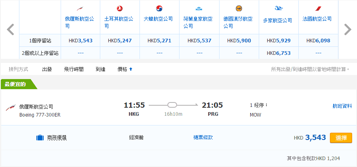
Task: Sort results by 到達 time
Action: pyautogui.click(x=100, y=69)
